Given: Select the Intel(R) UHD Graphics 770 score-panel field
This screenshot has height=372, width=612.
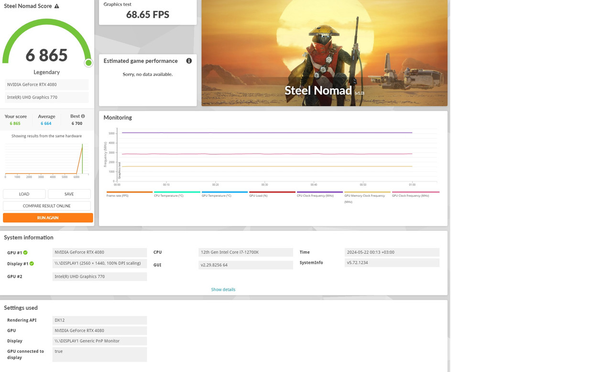Looking at the screenshot, I should 46,97.
